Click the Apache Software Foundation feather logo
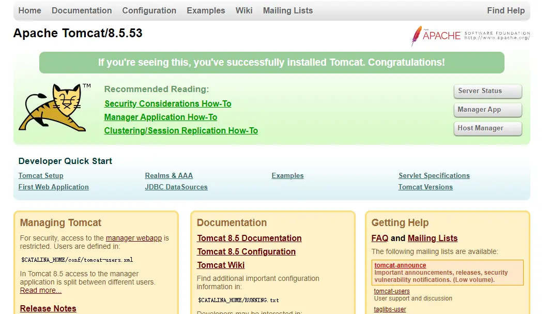550x314 pixels. point(470,36)
